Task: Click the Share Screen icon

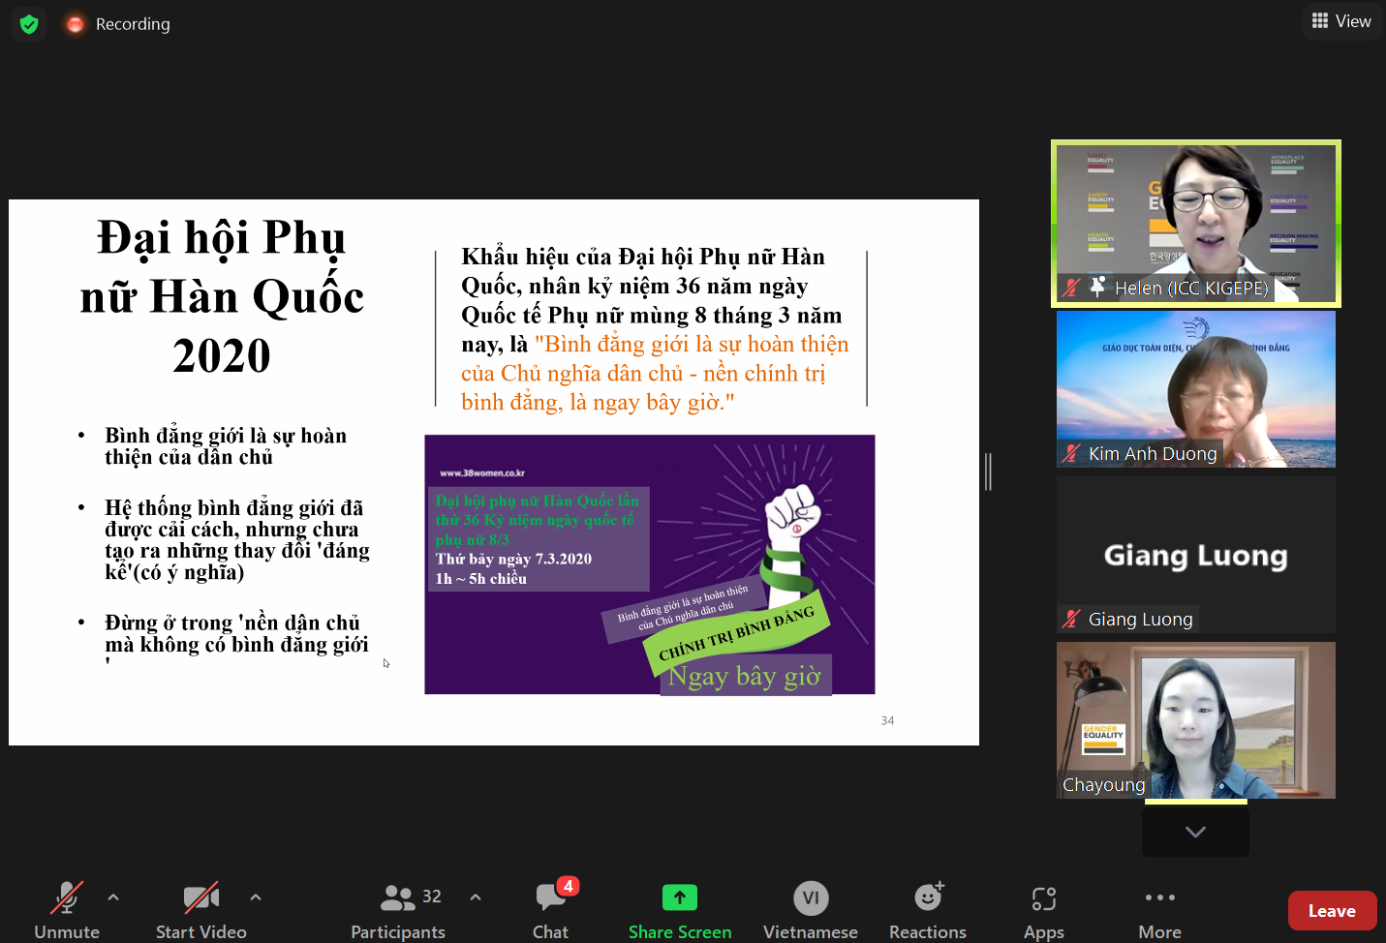Action: 679,898
